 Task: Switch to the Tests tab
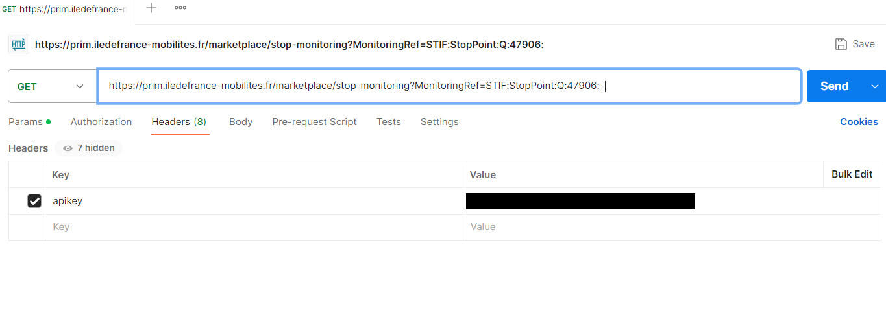point(389,122)
